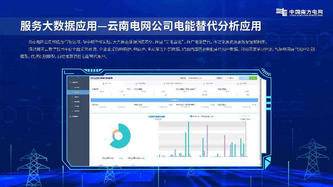Open the detail link on the fourth lower-row card
The image size is (333, 187).
[254, 105]
